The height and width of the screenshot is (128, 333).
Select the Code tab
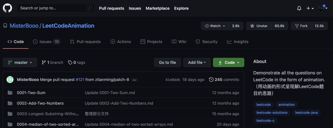pos(16,42)
